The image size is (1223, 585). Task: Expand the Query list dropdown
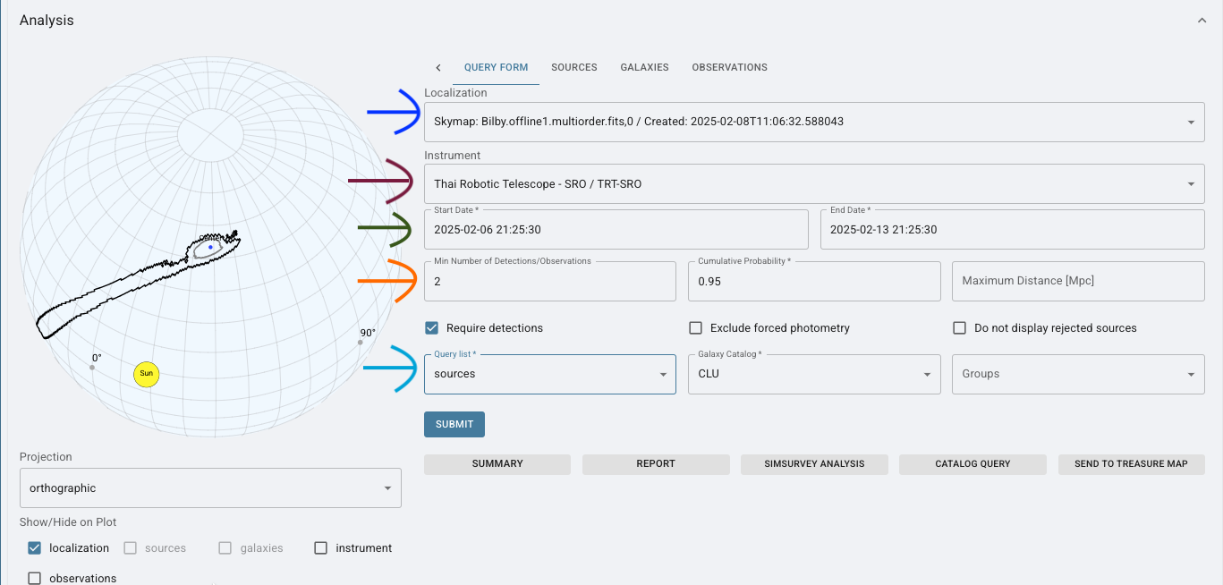[662, 374]
